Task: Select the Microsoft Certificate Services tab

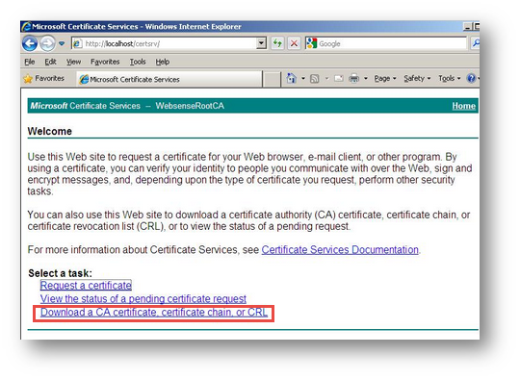Action: tap(169, 79)
